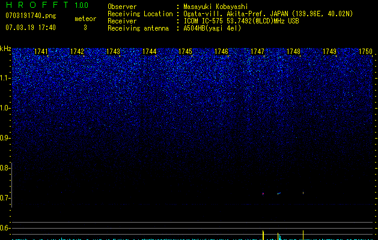Click the meteor count label
This screenshot has height=240, width=378.
(x=85, y=19)
